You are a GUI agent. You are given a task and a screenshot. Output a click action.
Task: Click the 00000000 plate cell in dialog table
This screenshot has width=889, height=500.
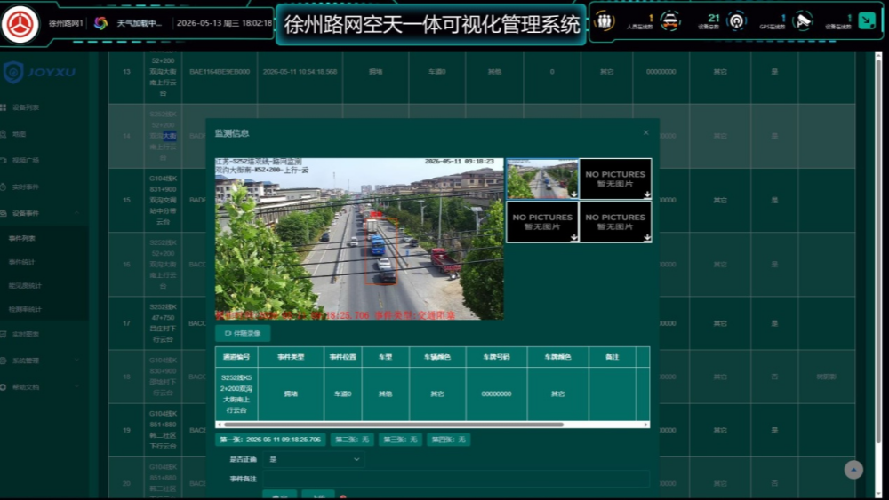496,393
